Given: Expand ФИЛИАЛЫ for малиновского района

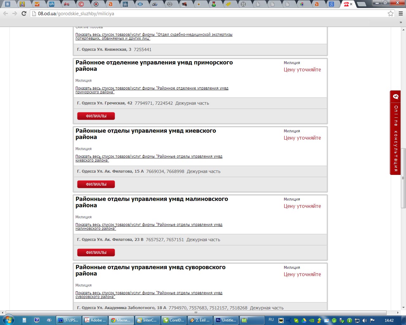Looking at the screenshot, I should coord(96,253).
